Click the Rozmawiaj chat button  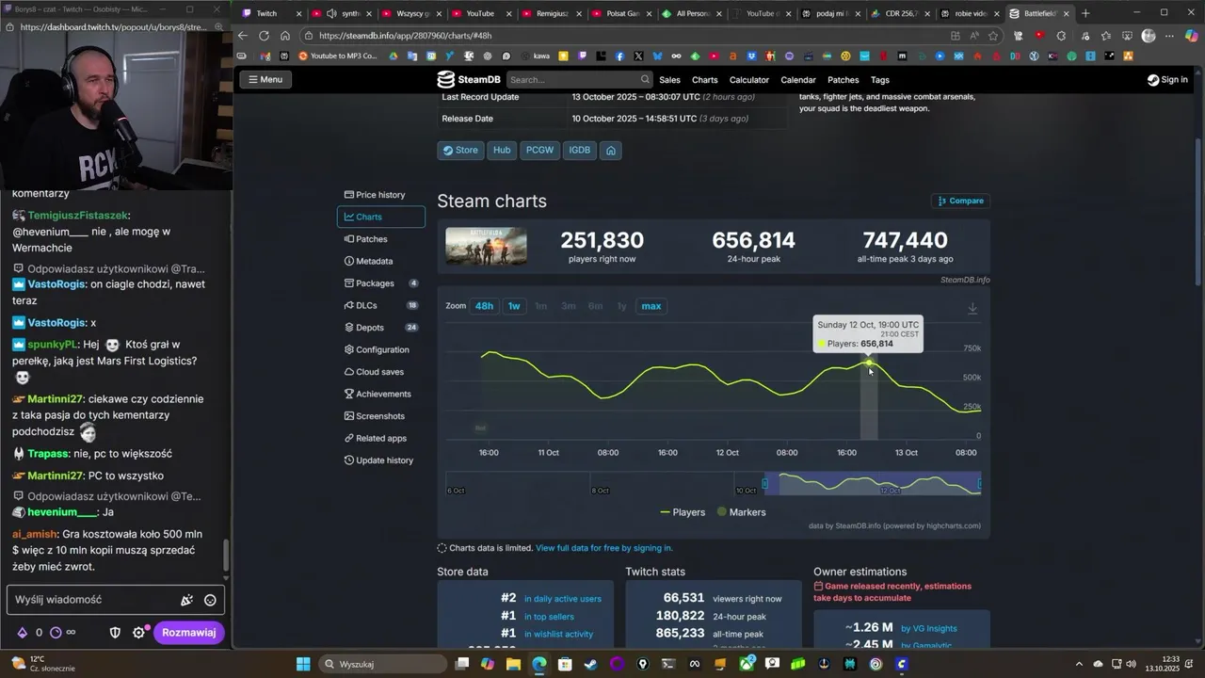pos(188,633)
